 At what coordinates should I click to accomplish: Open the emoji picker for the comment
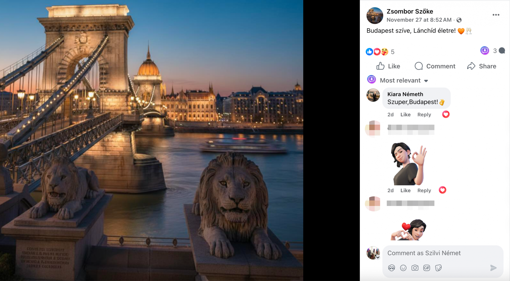403,268
